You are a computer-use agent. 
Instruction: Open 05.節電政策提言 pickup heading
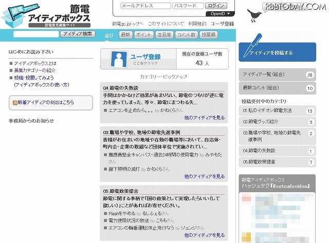[120, 191]
